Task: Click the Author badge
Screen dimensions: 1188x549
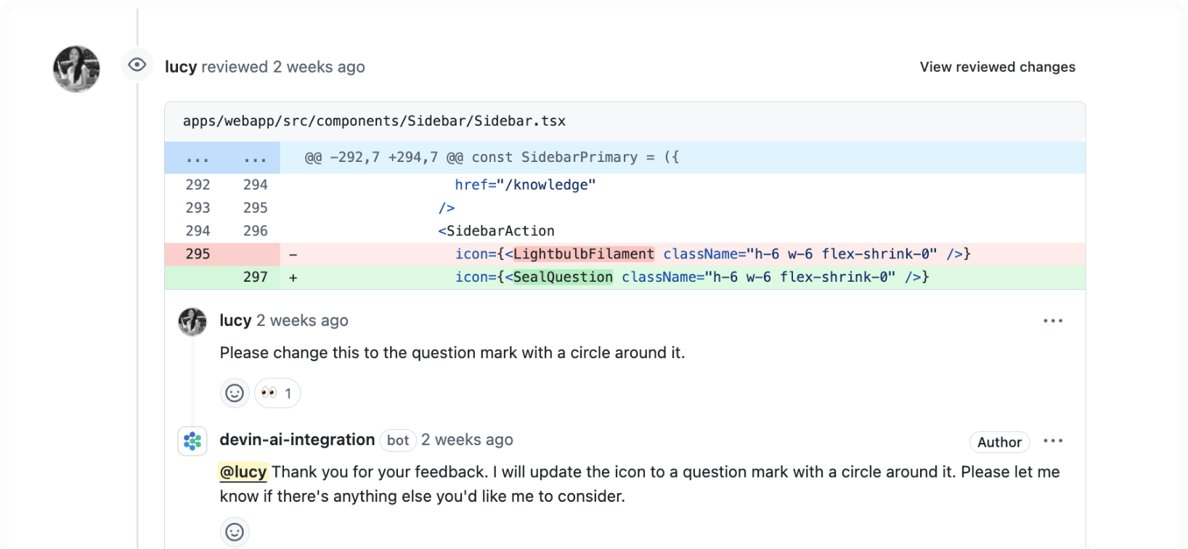Action: (x=999, y=442)
